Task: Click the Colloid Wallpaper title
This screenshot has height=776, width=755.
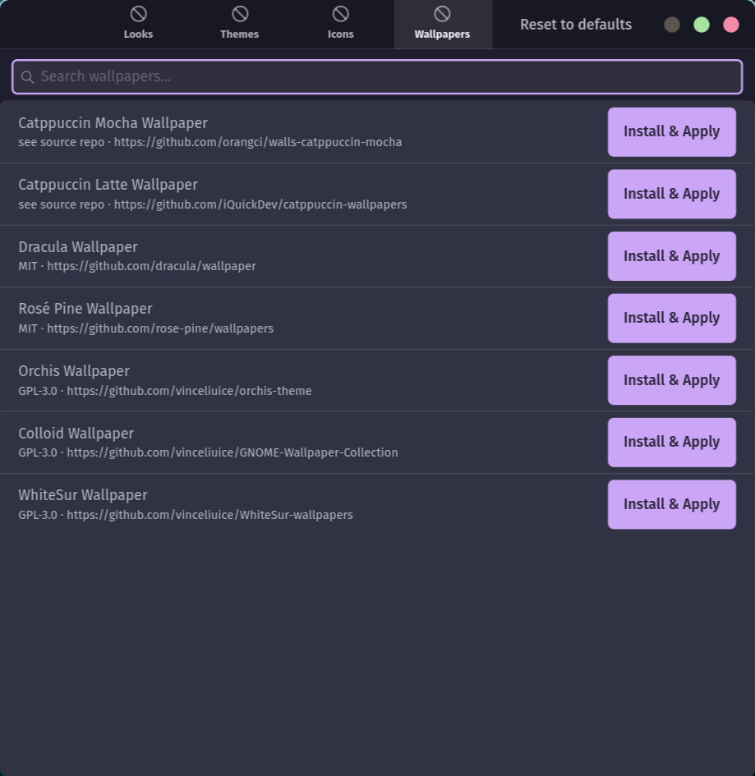Action: [76, 434]
